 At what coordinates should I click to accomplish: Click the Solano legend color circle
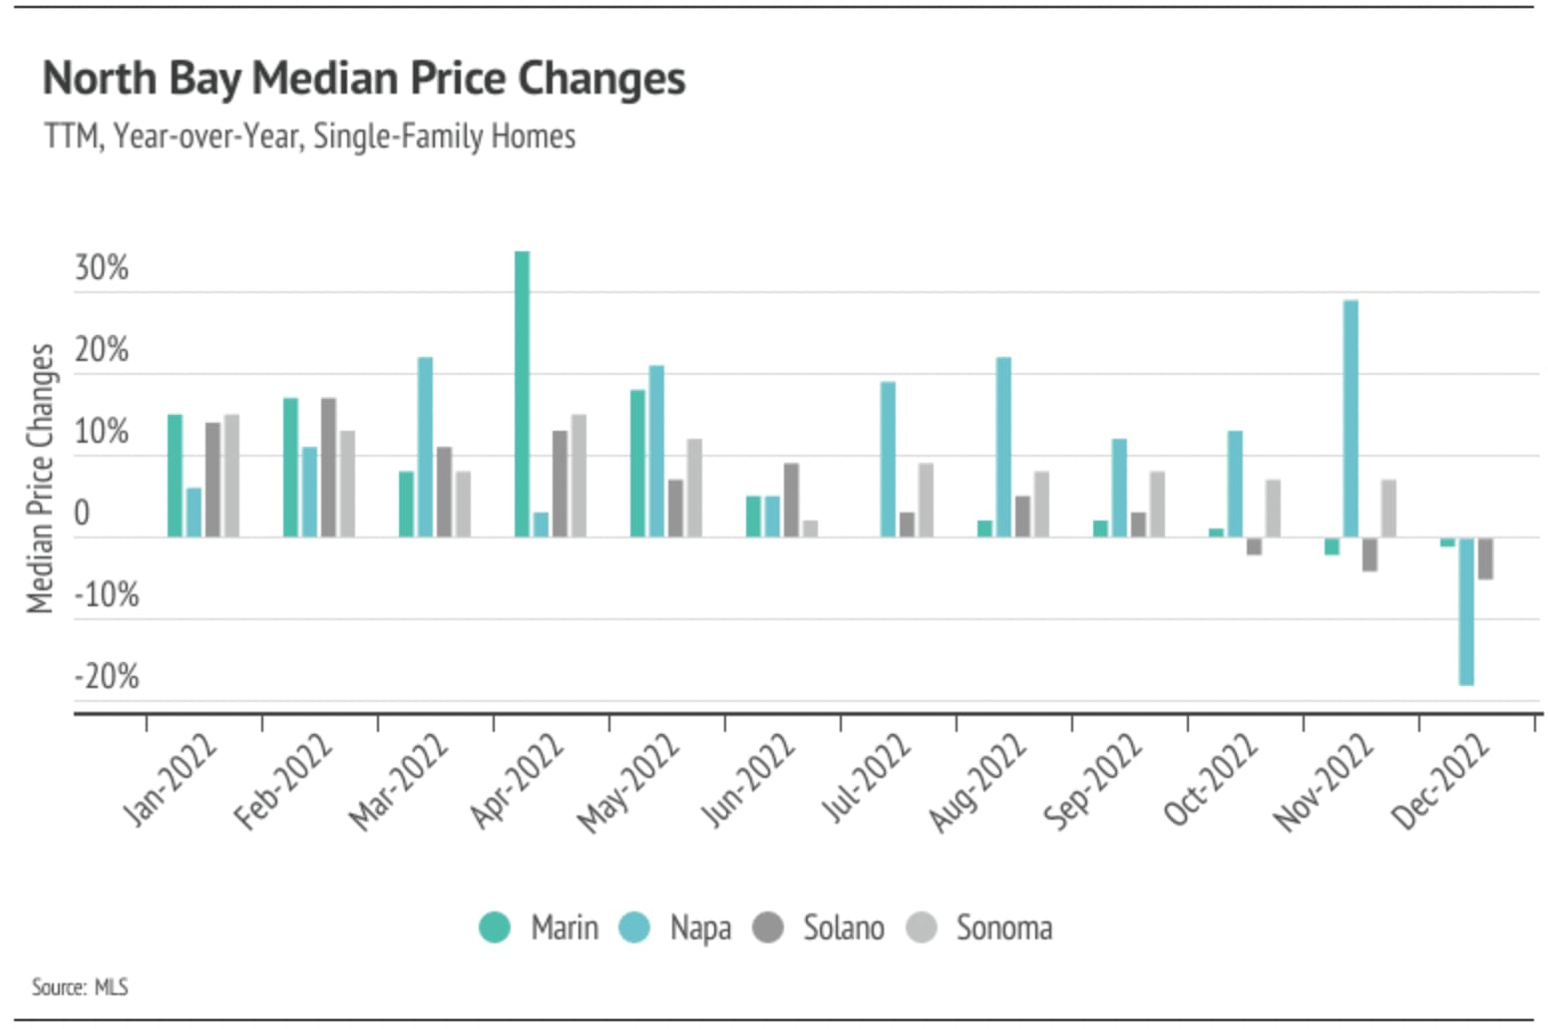[768, 927]
